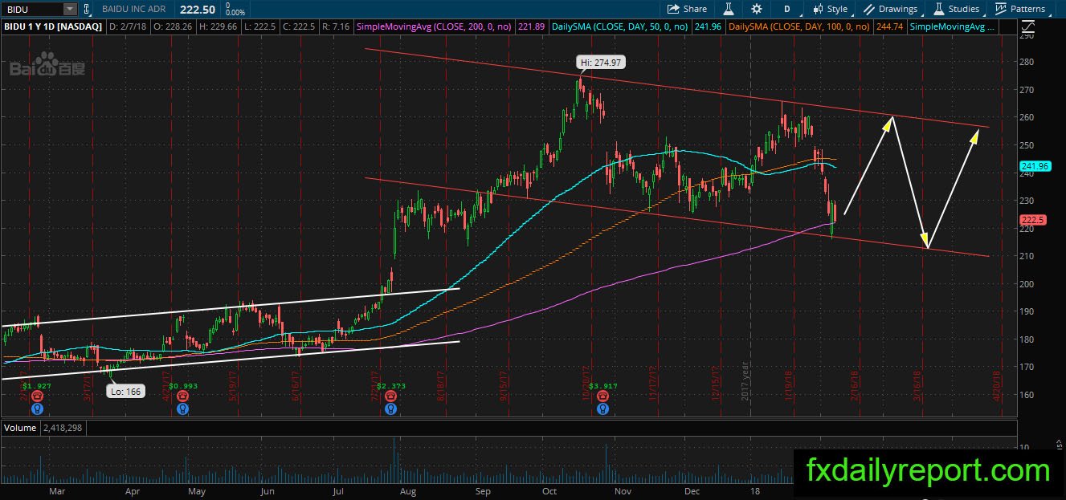Open the D timeframe dropdown
Screen dimensions: 1066x500
(787, 9)
